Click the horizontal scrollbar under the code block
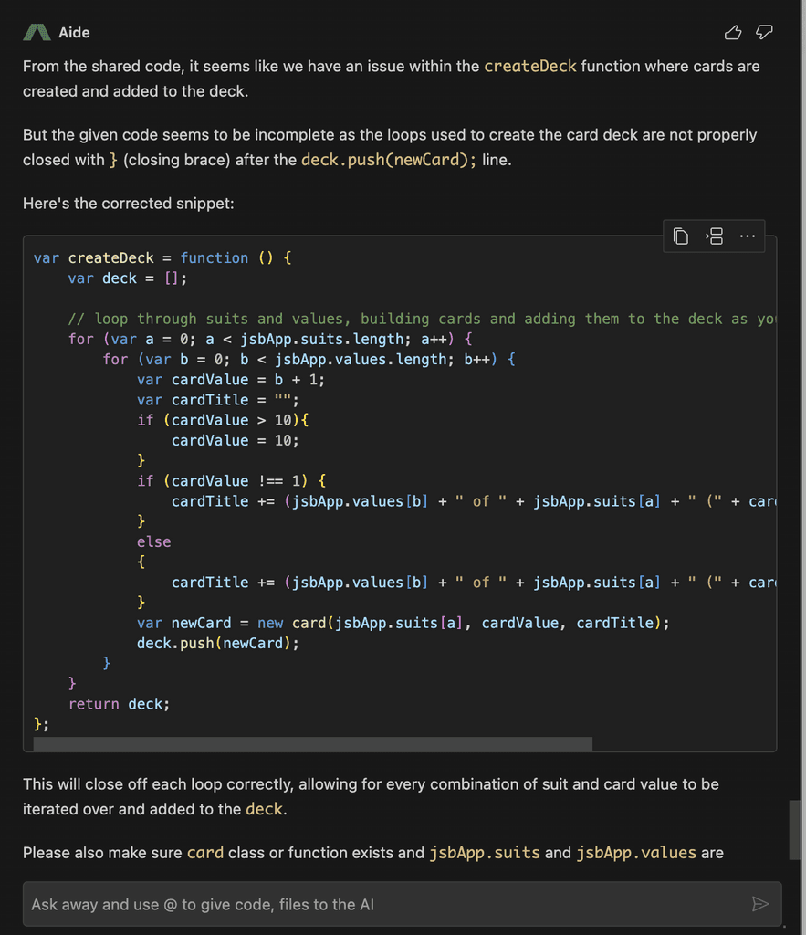 pos(310,744)
